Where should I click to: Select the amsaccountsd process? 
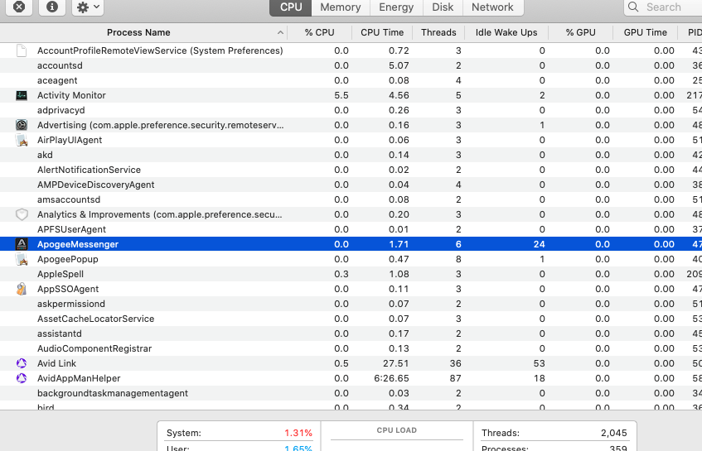click(x=351, y=199)
